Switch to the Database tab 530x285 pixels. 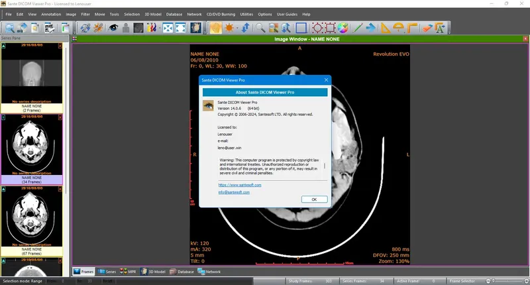182,272
